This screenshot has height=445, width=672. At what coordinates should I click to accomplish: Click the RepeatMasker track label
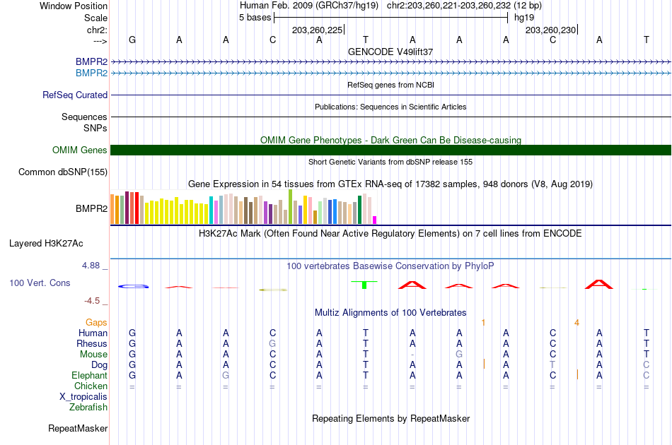pyautogui.click(x=78, y=428)
